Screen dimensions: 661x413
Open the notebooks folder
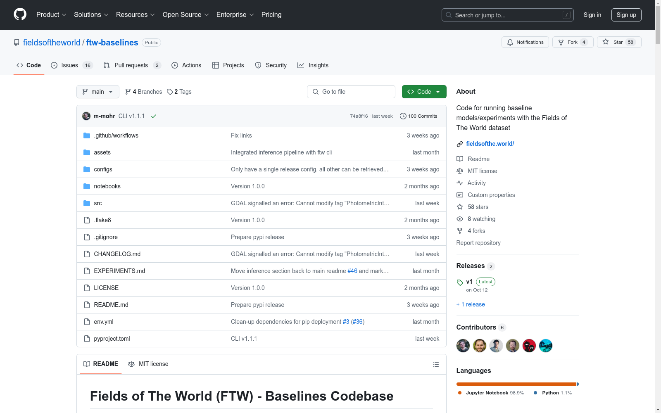[107, 186]
